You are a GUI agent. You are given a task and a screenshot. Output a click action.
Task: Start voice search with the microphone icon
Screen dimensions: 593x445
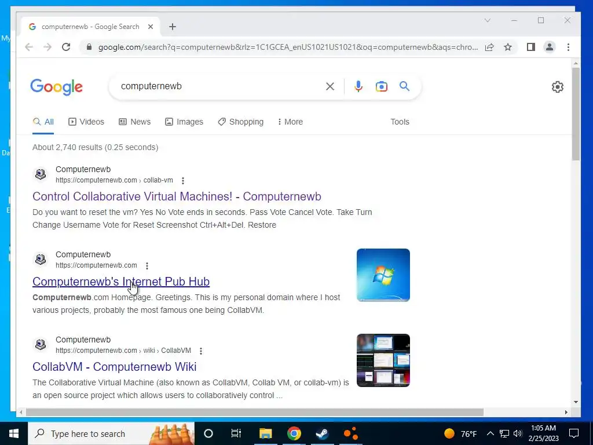coord(358,86)
